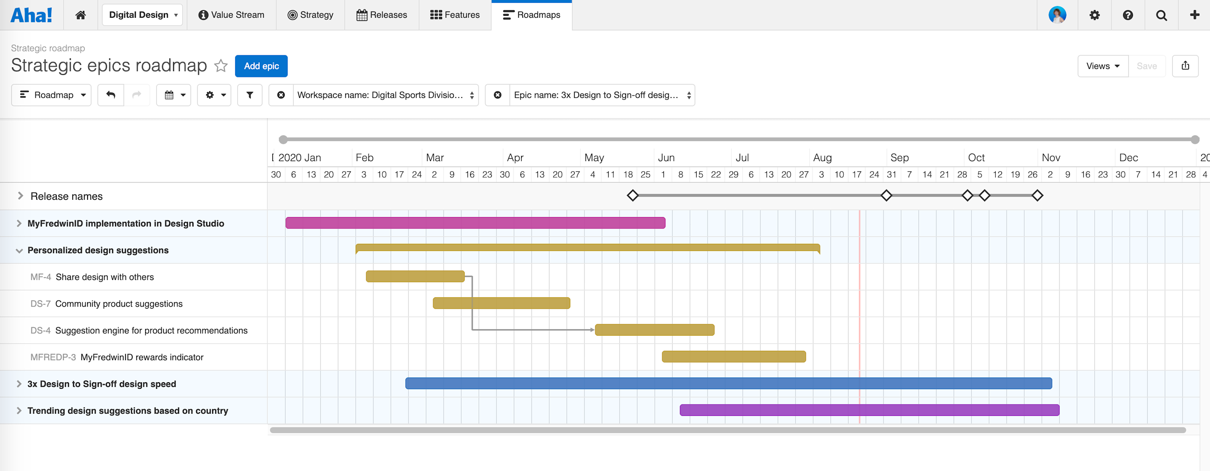Open the view settings gear
This screenshot has width=1210, height=471.
pyautogui.click(x=214, y=95)
